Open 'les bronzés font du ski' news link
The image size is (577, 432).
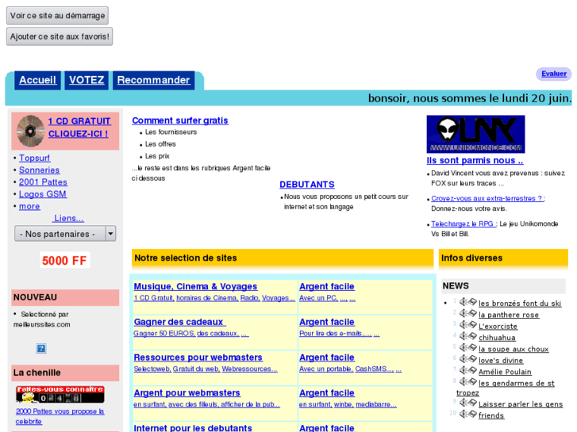[520, 304]
